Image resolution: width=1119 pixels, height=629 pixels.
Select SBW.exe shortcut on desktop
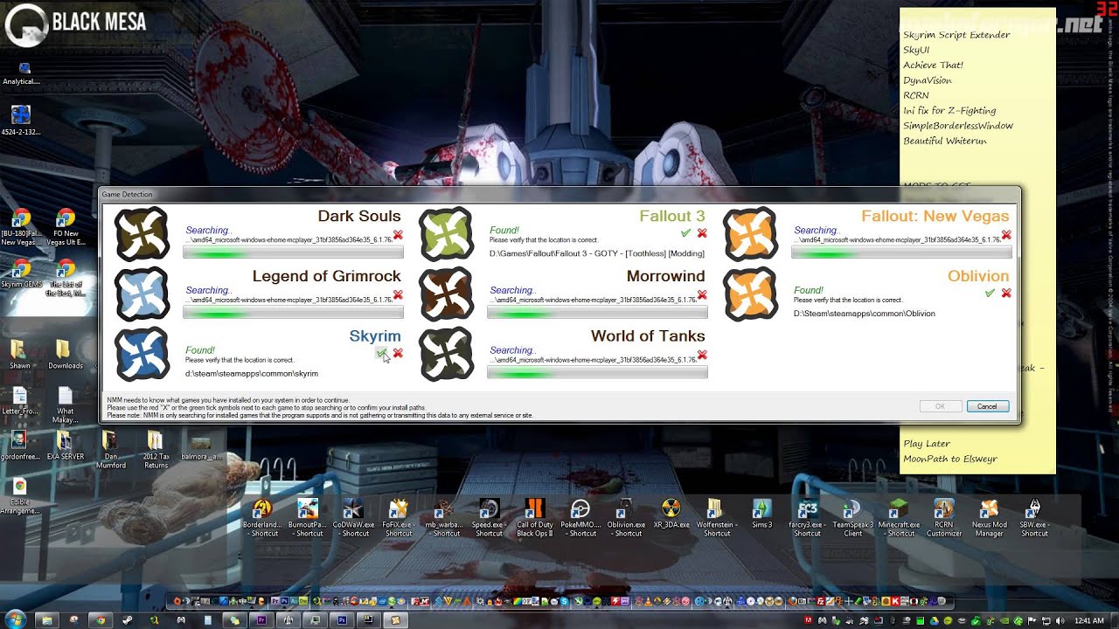1034,518
